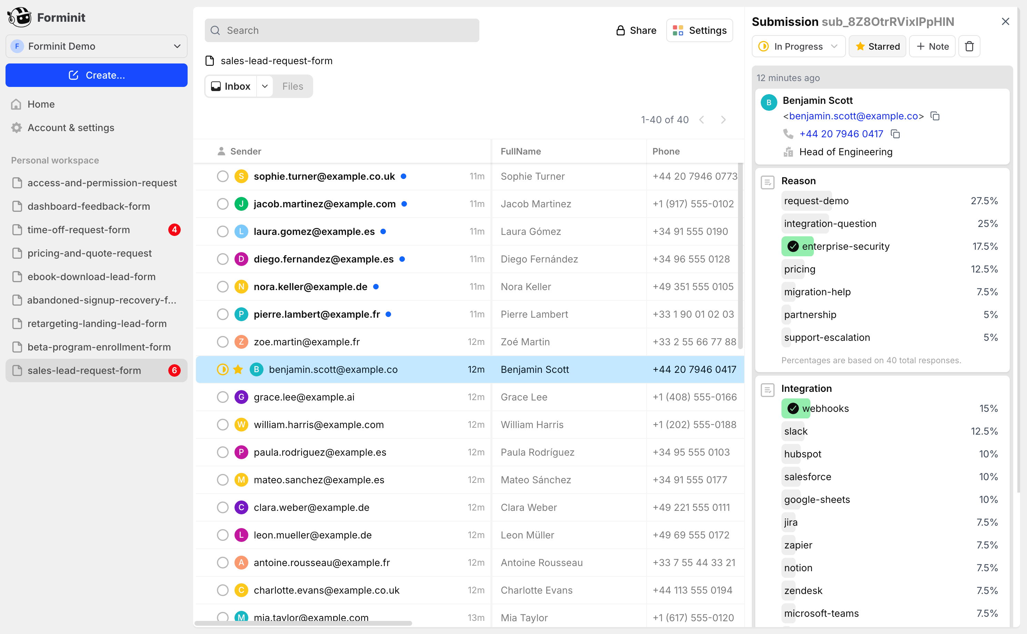The height and width of the screenshot is (634, 1027).
Task: Open the Settings grid icon button
Action: click(699, 31)
